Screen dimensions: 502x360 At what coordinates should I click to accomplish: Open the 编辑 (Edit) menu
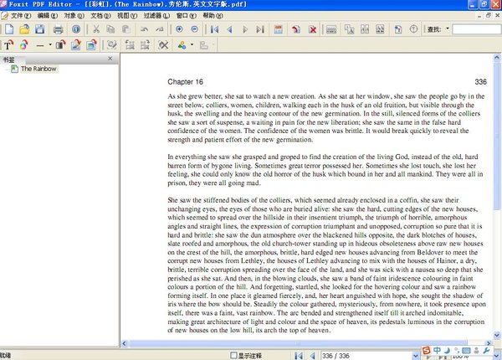tap(48, 15)
